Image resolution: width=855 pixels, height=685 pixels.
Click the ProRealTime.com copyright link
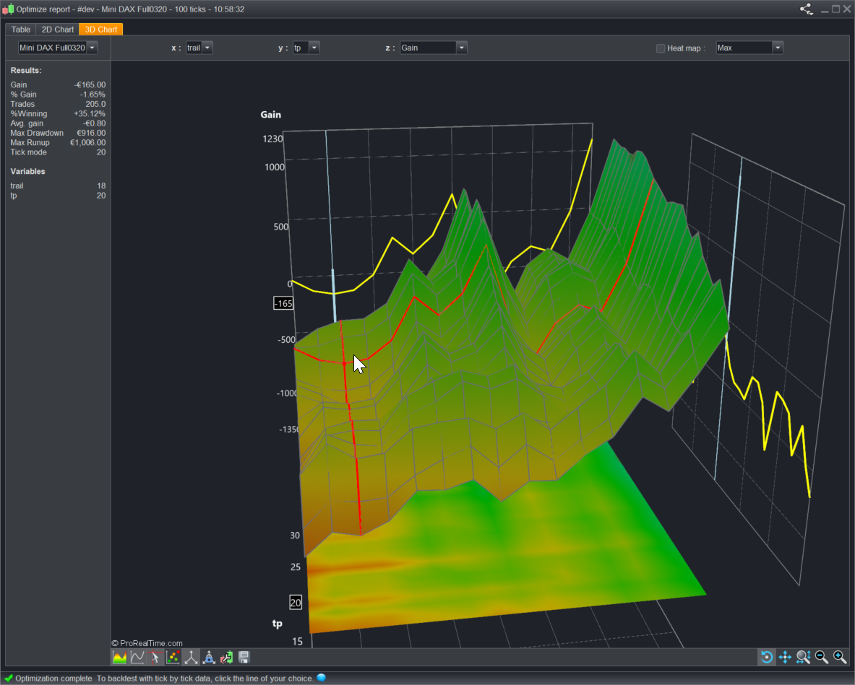tap(147, 643)
